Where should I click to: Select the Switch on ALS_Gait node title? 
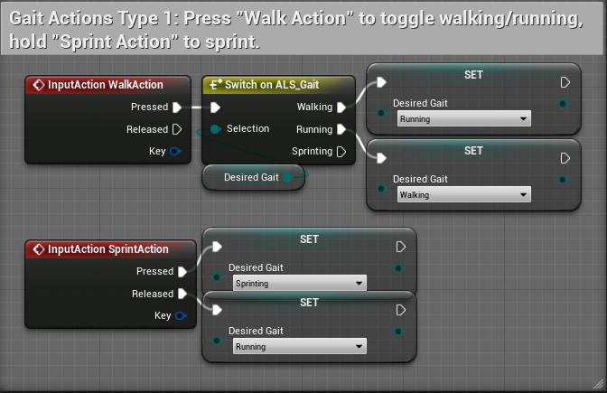(x=271, y=85)
